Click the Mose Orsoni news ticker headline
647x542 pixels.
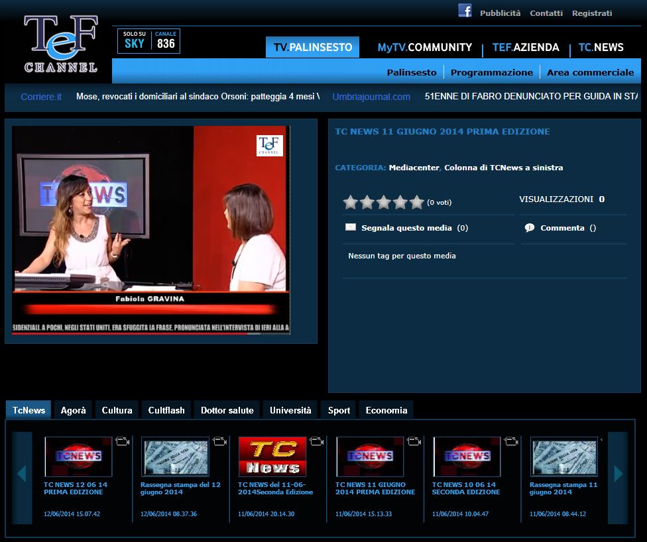[198, 97]
